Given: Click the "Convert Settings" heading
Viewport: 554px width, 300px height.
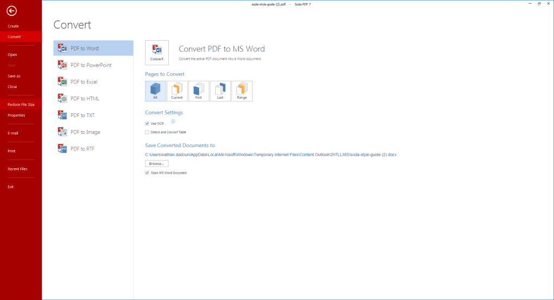Looking at the screenshot, I should point(164,113).
